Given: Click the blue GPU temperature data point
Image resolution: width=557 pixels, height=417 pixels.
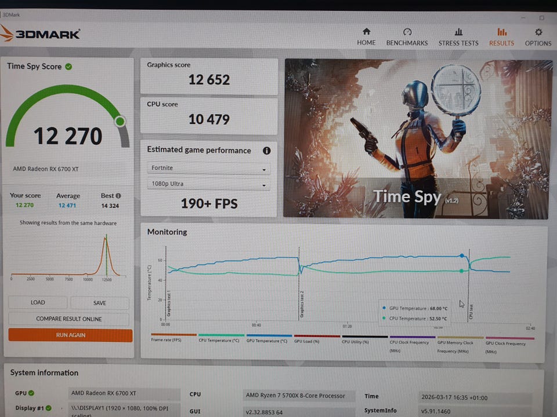Looking at the screenshot, I should 462,255.
